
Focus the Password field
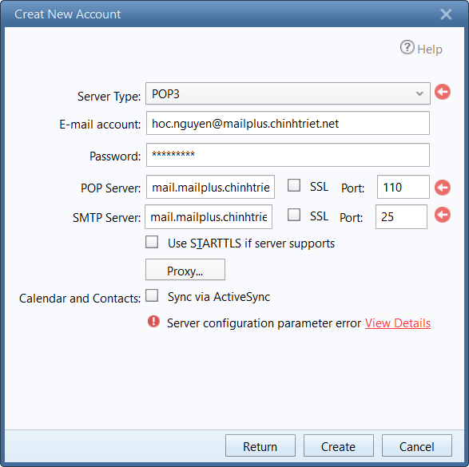coord(288,155)
